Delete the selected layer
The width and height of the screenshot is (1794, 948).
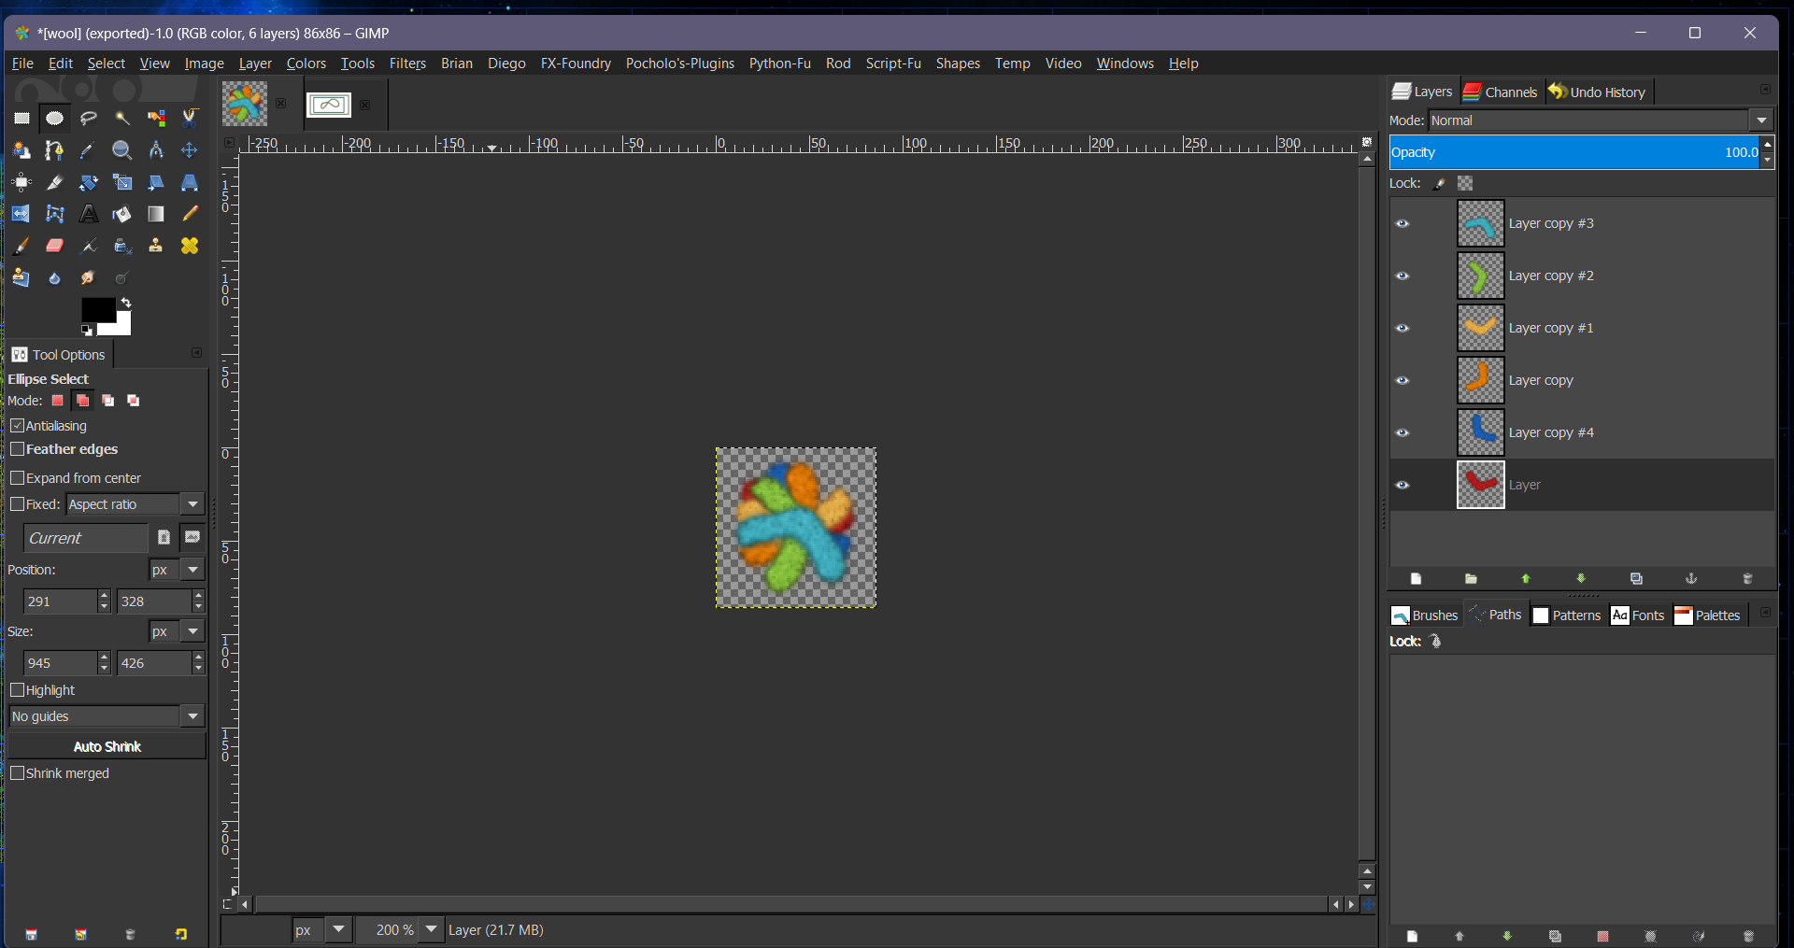pyautogui.click(x=1747, y=579)
